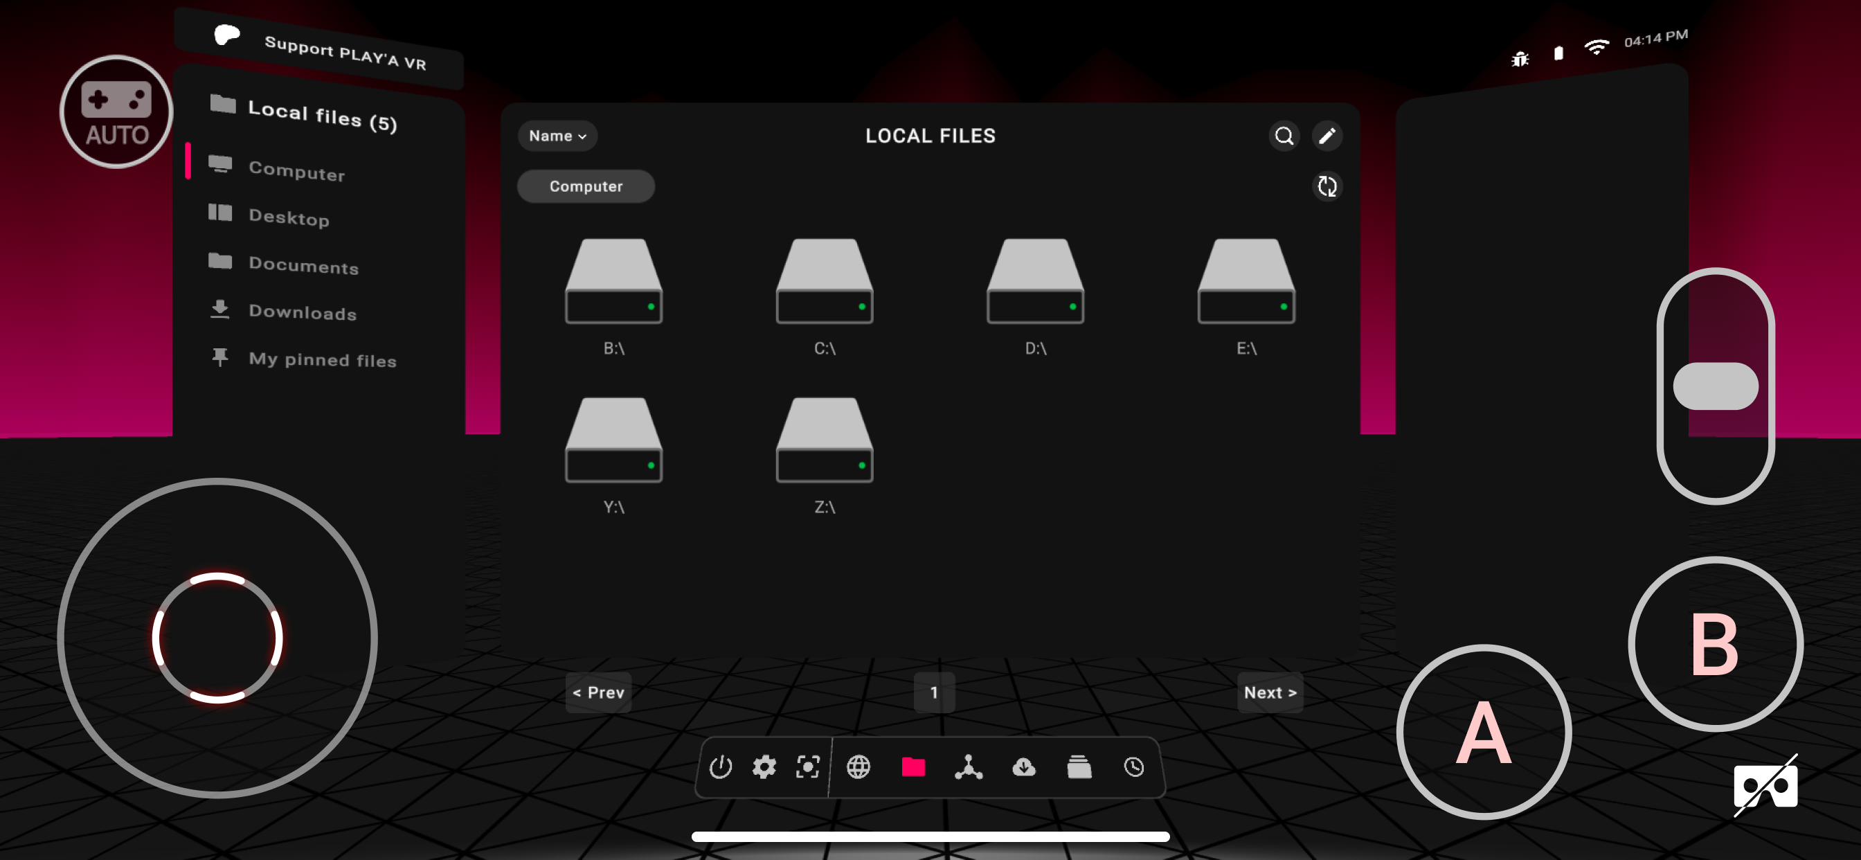Image resolution: width=1861 pixels, height=860 pixels.
Task: Toggle the AUTO gamepad mode button
Action: tap(116, 112)
